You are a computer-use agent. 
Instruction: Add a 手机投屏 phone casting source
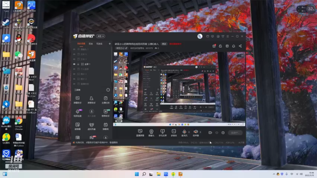point(162,133)
